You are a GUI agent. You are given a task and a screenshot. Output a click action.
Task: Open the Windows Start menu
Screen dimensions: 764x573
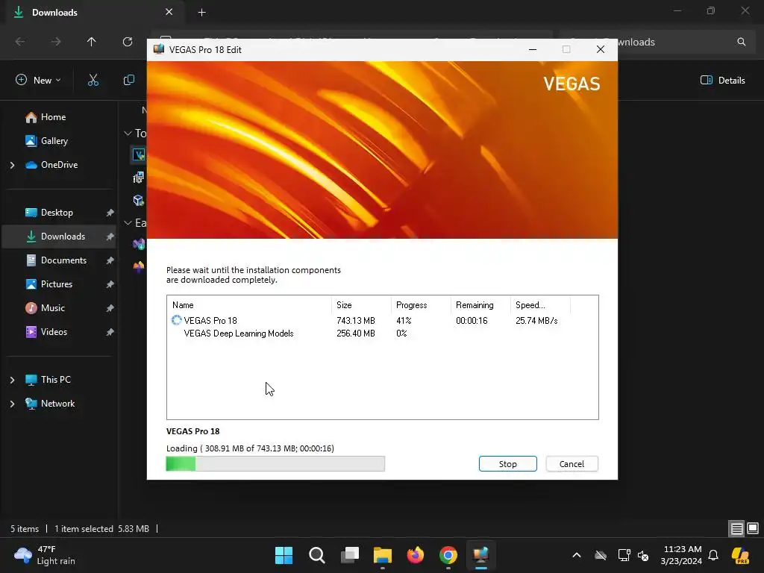tap(284, 555)
